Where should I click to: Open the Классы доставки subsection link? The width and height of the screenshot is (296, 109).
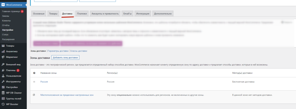(79, 51)
